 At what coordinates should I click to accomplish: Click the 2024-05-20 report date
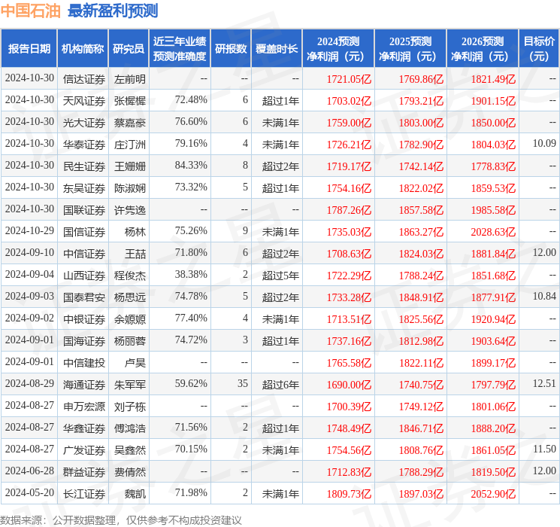point(29,492)
